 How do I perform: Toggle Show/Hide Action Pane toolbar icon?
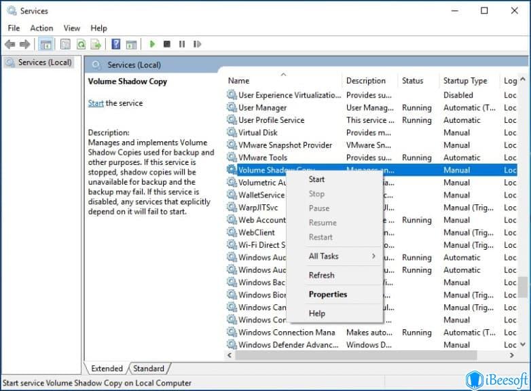coord(131,44)
